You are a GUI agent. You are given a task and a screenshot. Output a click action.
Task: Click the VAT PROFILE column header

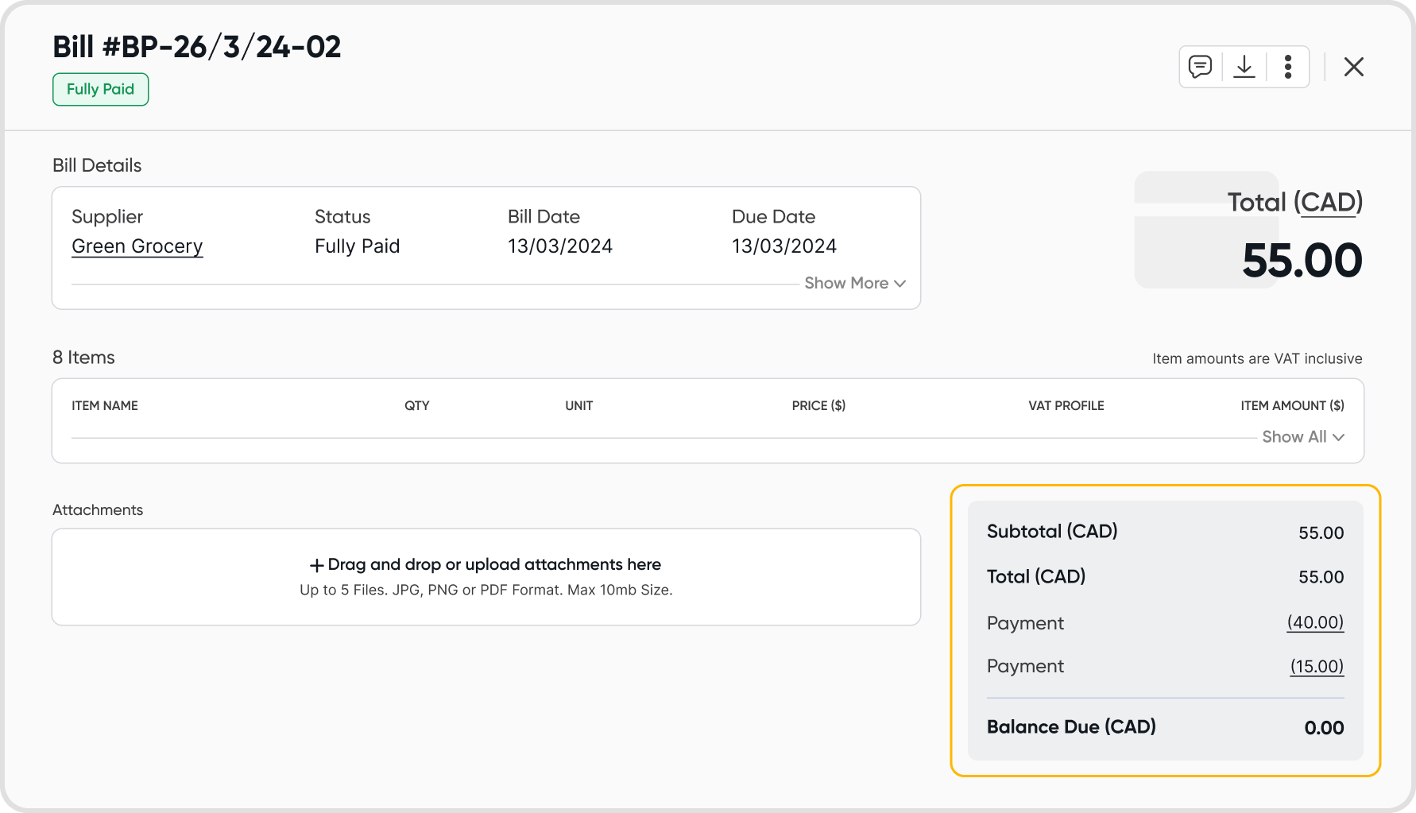pyautogui.click(x=1066, y=405)
